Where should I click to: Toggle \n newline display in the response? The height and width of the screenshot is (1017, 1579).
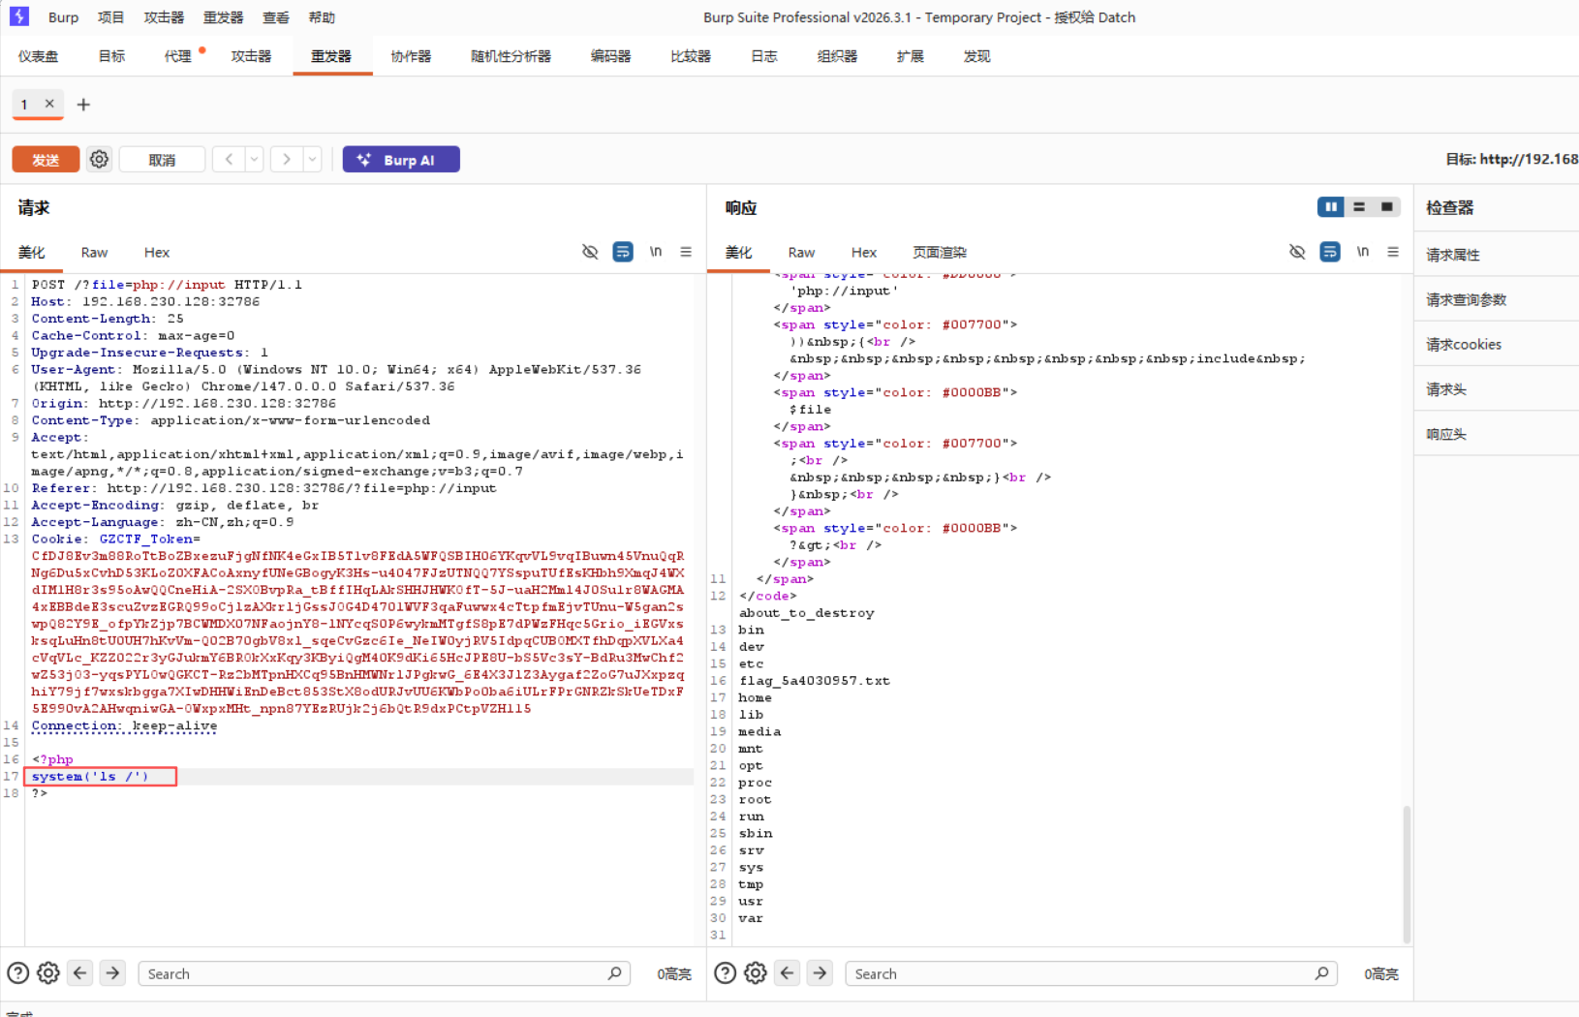click(x=1363, y=252)
